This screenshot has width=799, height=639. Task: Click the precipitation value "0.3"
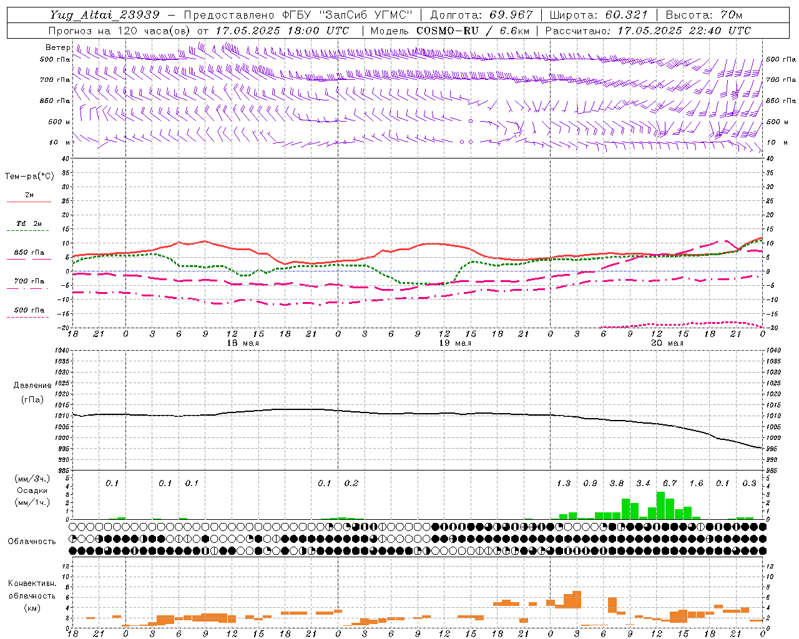[x=749, y=483]
